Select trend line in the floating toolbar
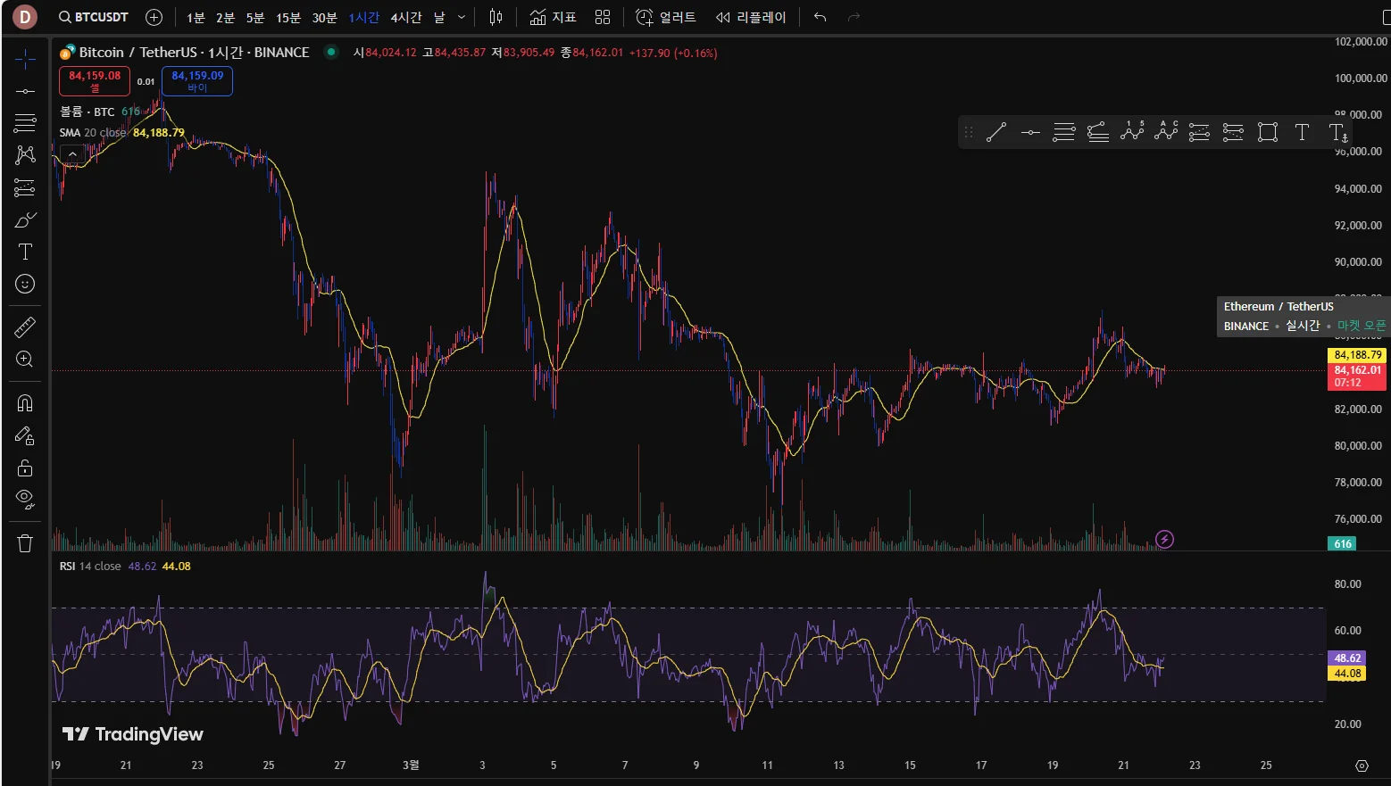This screenshot has width=1391, height=786. [x=996, y=133]
